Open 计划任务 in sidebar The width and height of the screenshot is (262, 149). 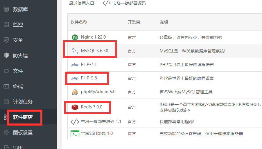point(23,102)
